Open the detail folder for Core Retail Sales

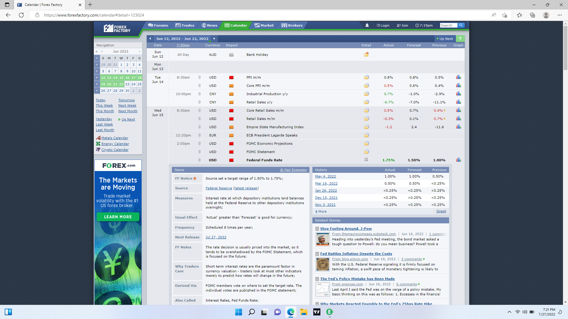366,110
